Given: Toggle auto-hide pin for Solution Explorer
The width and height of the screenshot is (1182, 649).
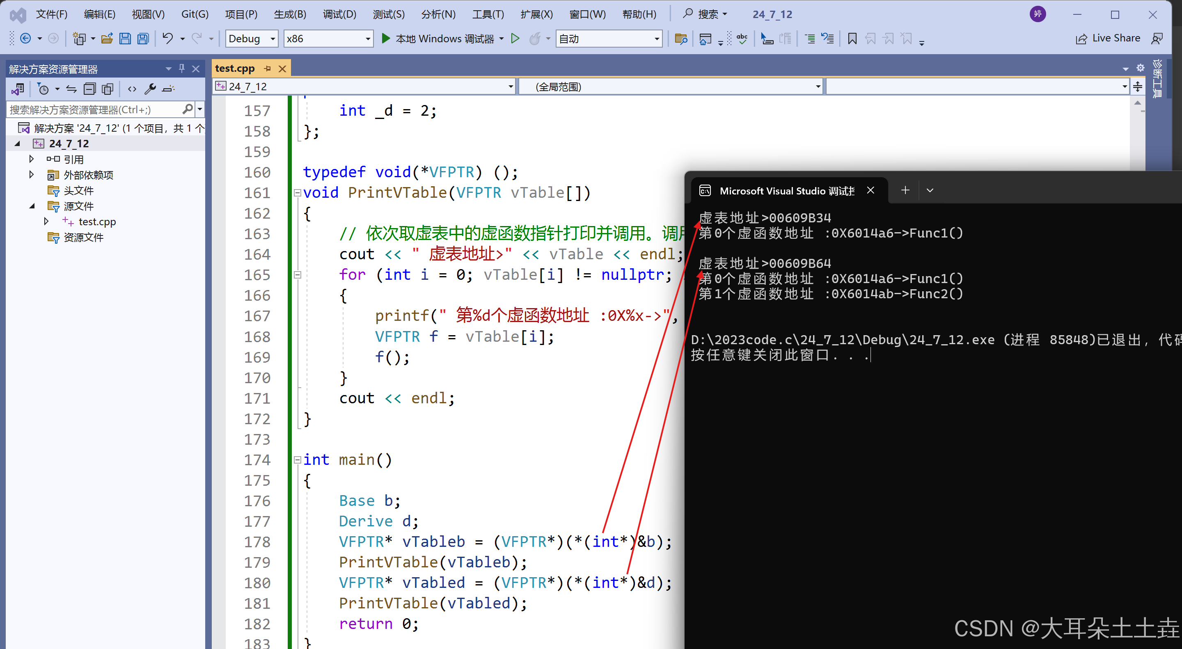Looking at the screenshot, I should click(182, 69).
